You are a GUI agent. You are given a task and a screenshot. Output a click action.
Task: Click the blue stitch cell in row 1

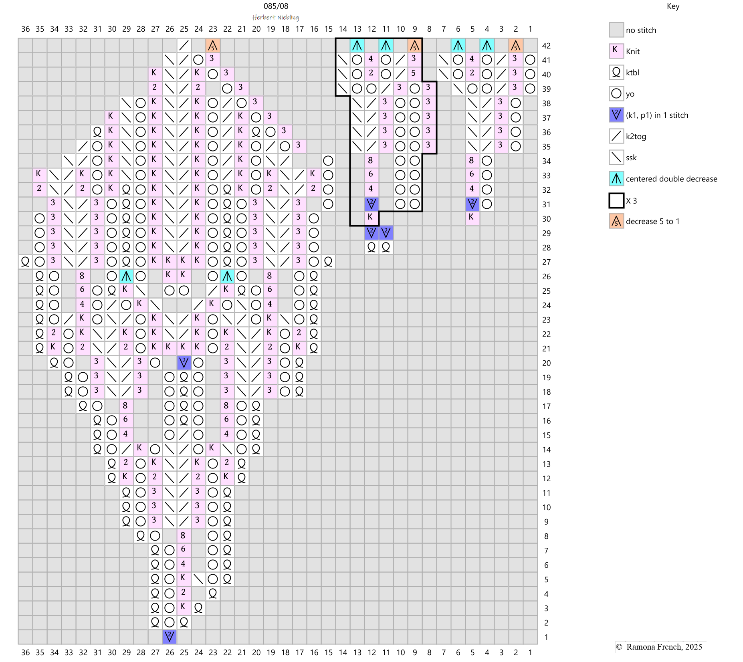(x=170, y=637)
